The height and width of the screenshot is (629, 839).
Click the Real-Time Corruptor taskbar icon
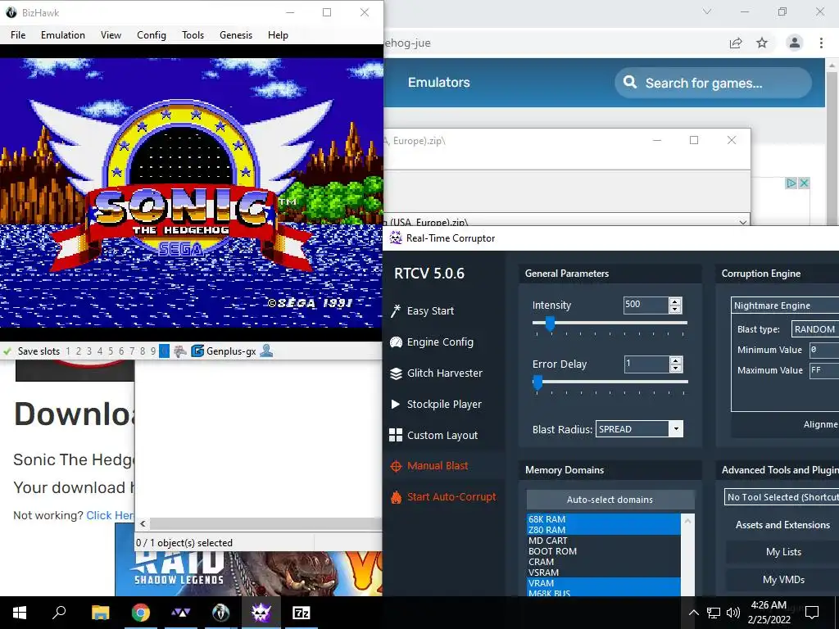[x=261, y=613]
